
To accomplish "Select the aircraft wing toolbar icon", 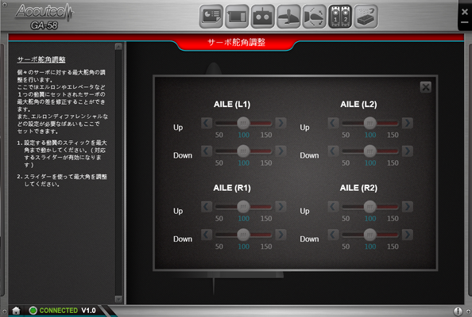I will pos(288,17).
